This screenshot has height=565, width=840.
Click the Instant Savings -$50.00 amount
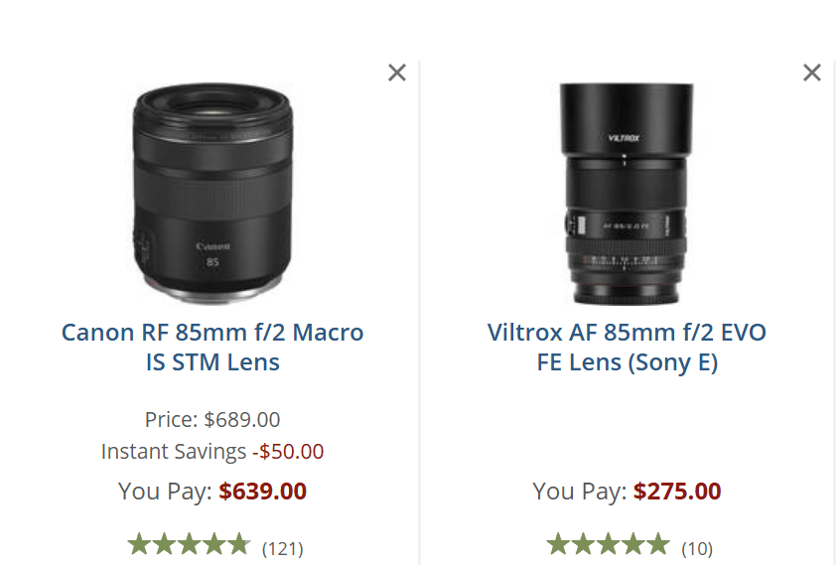point(288,452)
